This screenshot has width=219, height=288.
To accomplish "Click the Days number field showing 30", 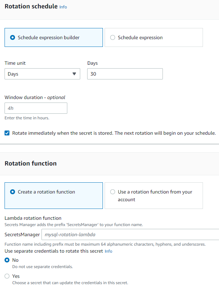I will pyautogui.click(x=125, y=74).
